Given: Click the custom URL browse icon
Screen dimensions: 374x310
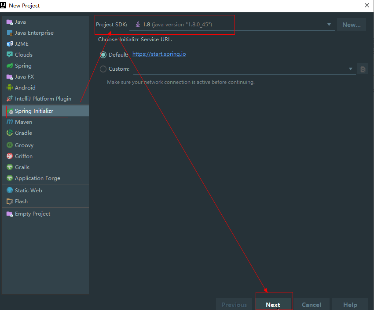Looking at the screenshot, I should 363,69.
